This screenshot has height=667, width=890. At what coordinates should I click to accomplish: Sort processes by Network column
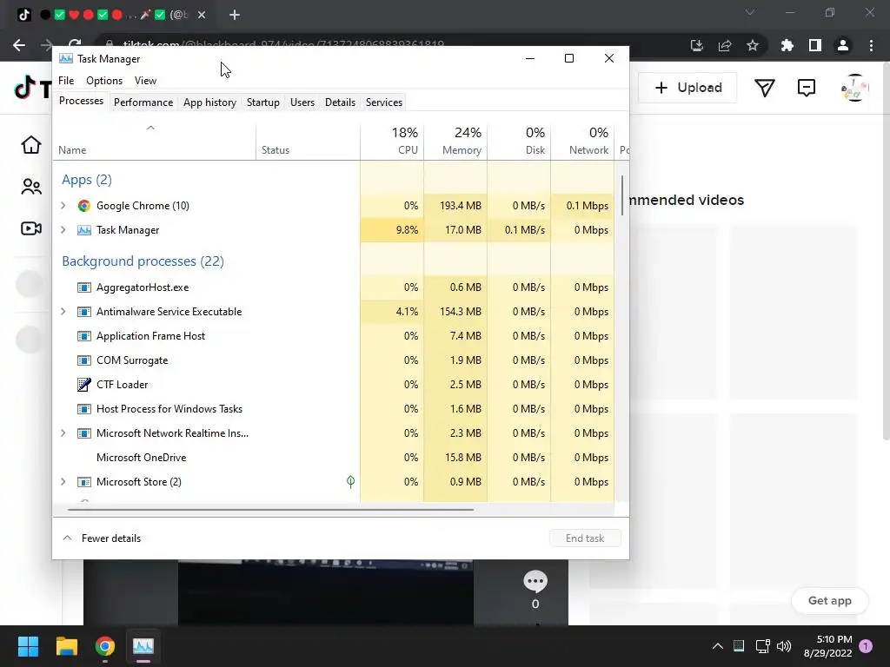[583, 141]
